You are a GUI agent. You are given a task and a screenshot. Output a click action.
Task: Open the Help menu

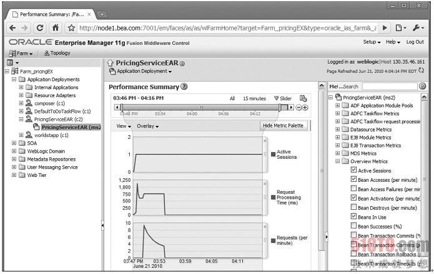(x=393, y=42)
